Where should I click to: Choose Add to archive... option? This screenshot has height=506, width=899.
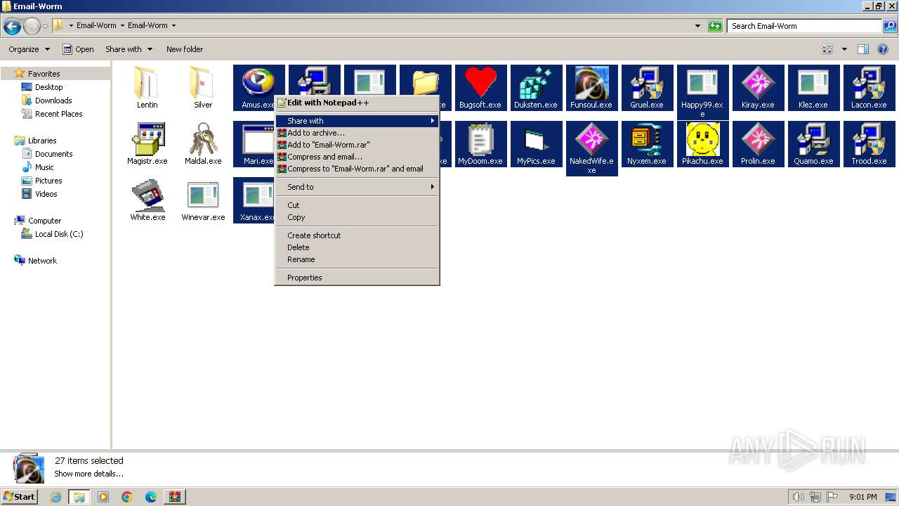click(357, 133)
